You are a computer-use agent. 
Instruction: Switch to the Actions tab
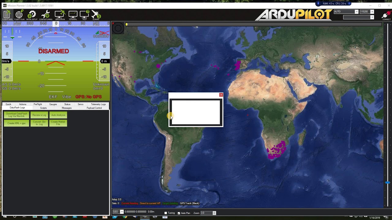pyautogui.click(x=23, y=104)
